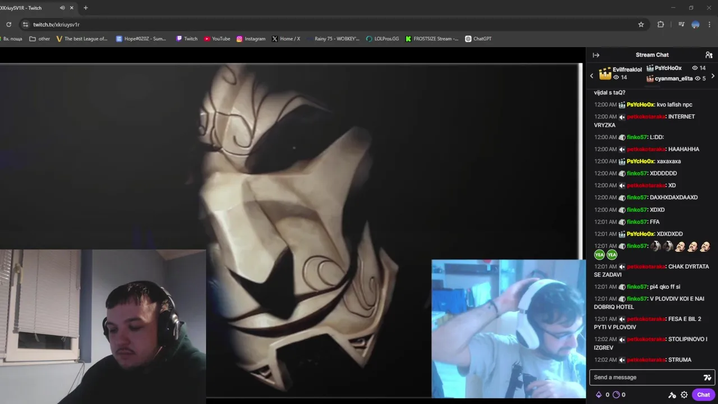
Task: Open the Instagram bookmark
Action: tap(251, 39)
